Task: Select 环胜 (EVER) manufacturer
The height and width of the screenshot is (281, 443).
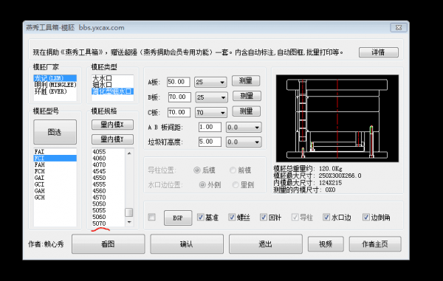Action: 55,91
